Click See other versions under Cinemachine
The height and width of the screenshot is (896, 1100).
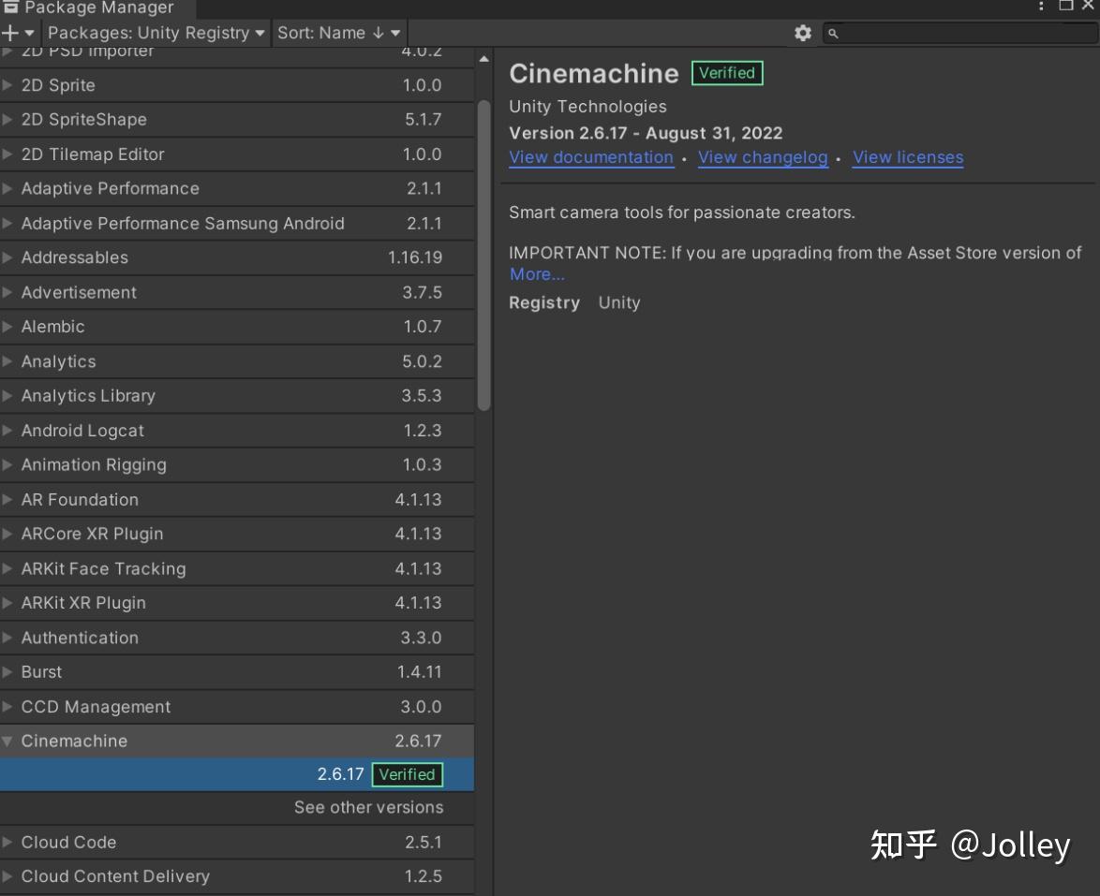368,807
